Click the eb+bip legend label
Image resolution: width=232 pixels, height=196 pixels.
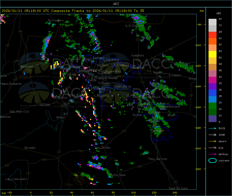tap(223, 154)
